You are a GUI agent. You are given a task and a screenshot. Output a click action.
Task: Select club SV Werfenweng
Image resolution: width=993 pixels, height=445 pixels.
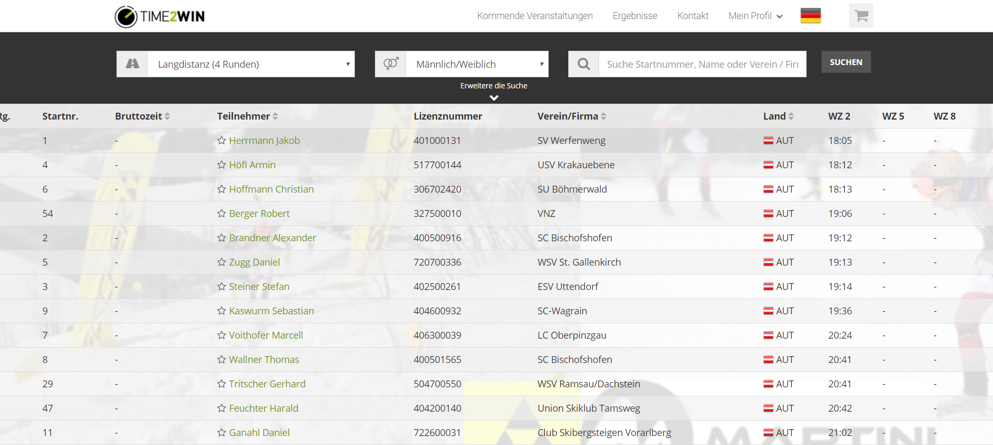(x=571, y=140)
